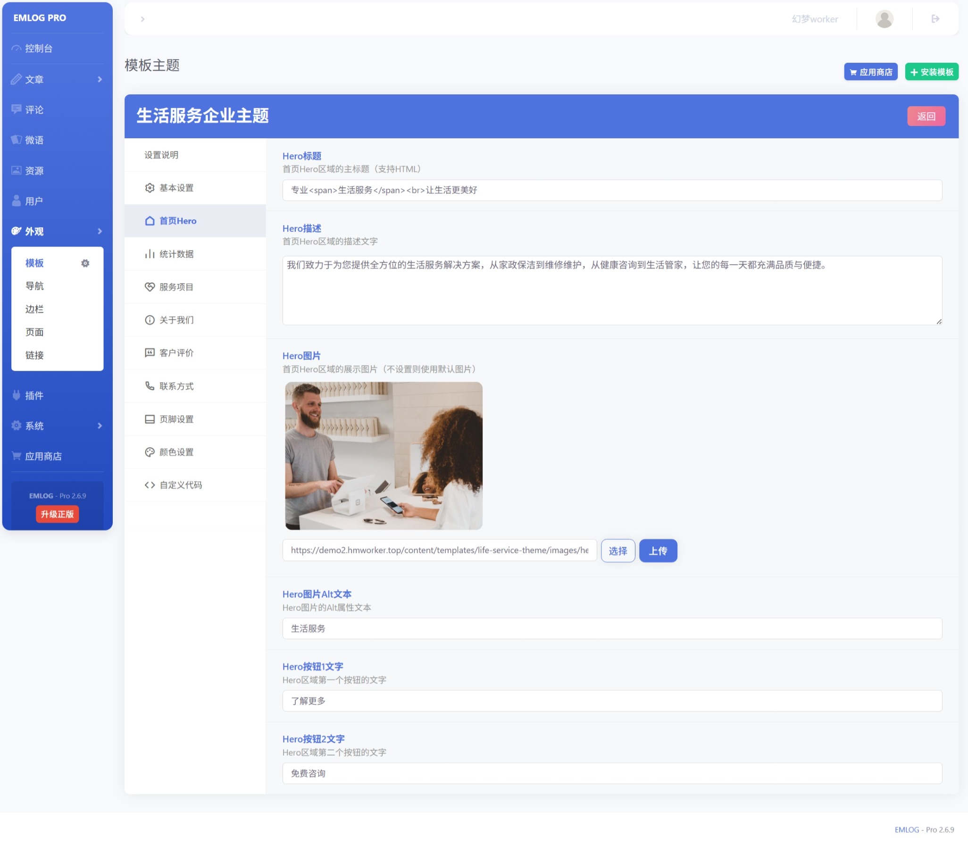
Task: Open 自定义代码 settings section
Action: (x=180, y=485)
